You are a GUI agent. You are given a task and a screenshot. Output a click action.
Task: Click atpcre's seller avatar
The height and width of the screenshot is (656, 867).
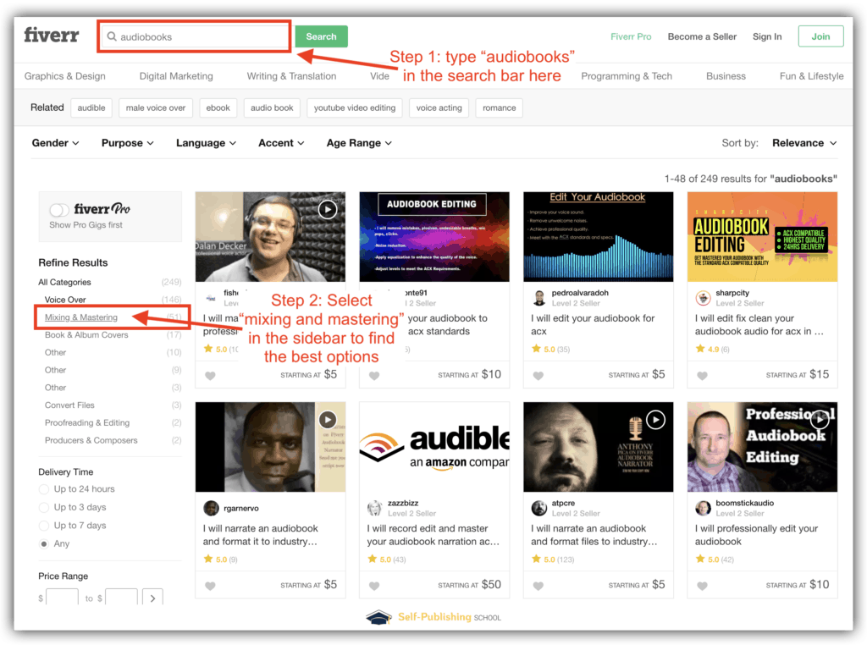point(539,508)
